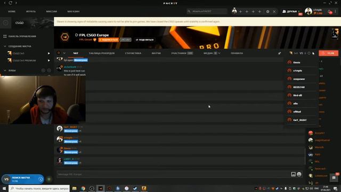Switch to the ЧАТ tab
341x192 pixels.
point(76,53)
